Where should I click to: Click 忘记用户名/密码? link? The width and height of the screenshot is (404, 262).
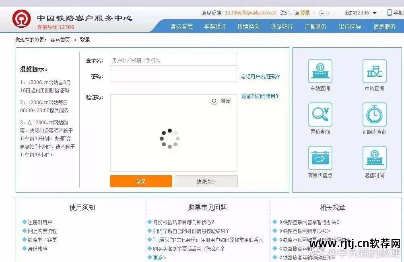[x=260, y=76]
